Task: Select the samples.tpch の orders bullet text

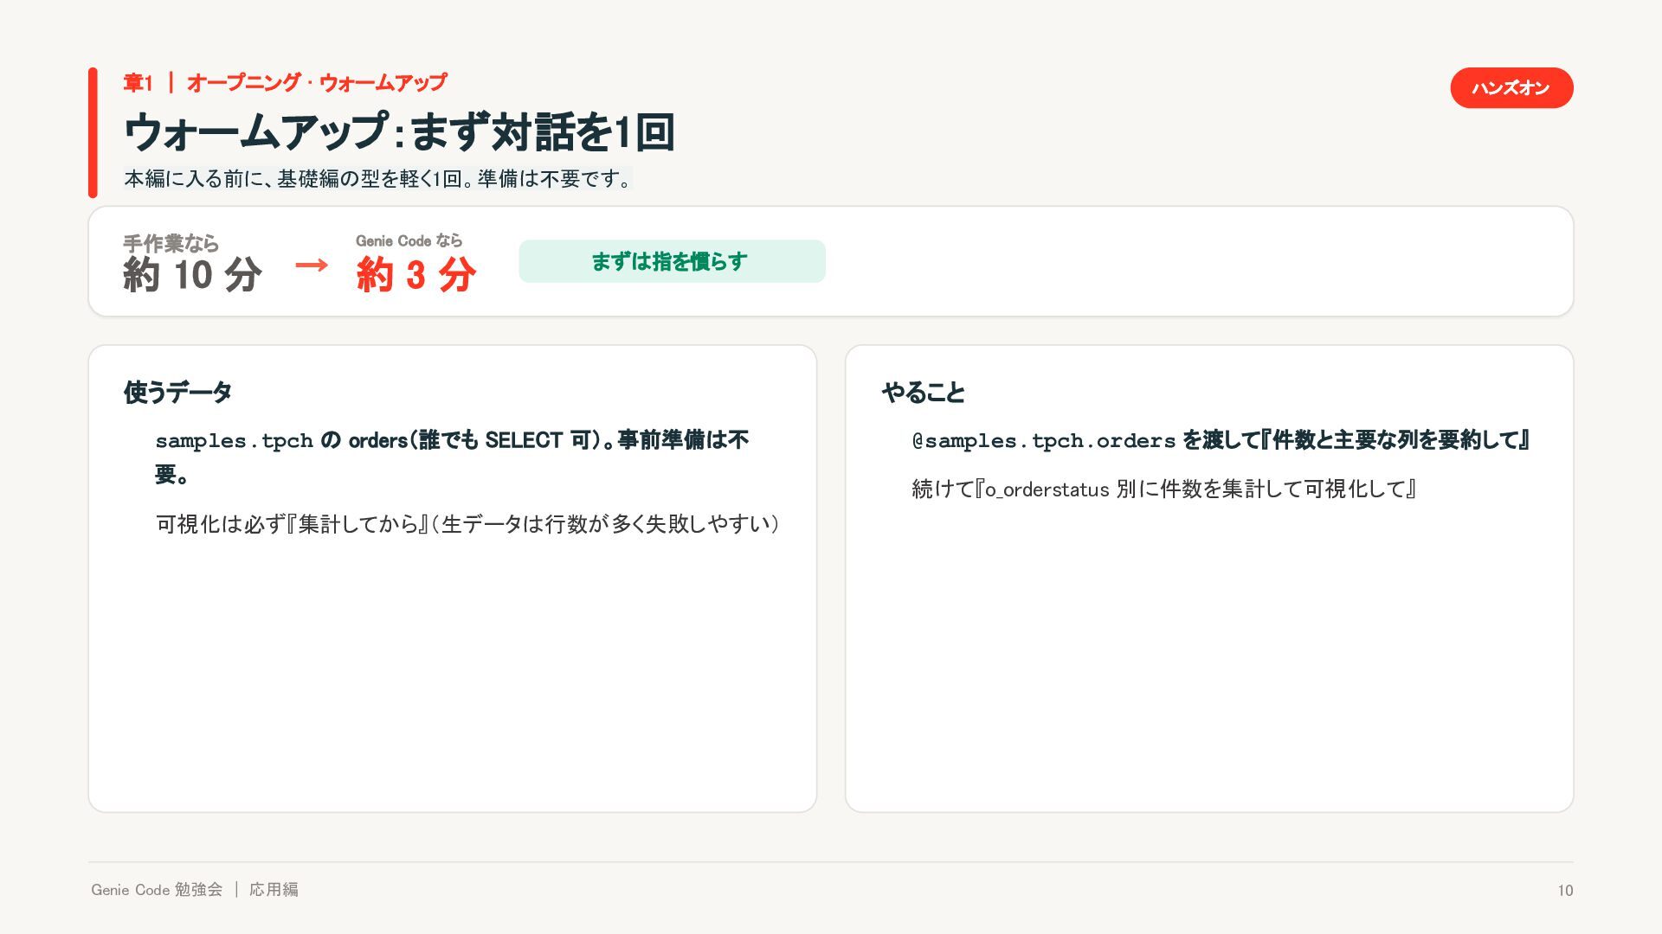Action: point(452,457)
